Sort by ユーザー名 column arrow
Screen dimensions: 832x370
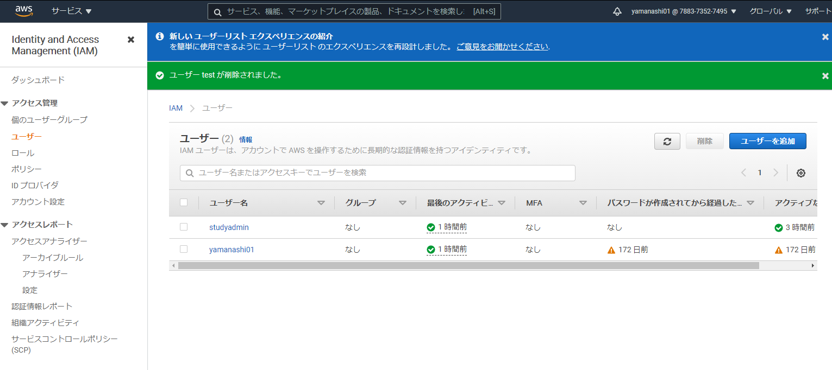click(321, 203)
